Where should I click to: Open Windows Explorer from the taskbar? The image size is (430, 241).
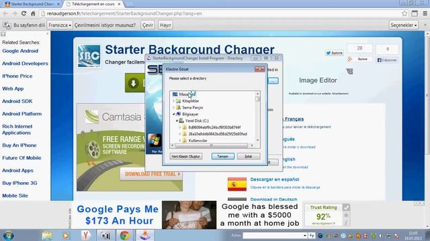click(x=47, y=235)
